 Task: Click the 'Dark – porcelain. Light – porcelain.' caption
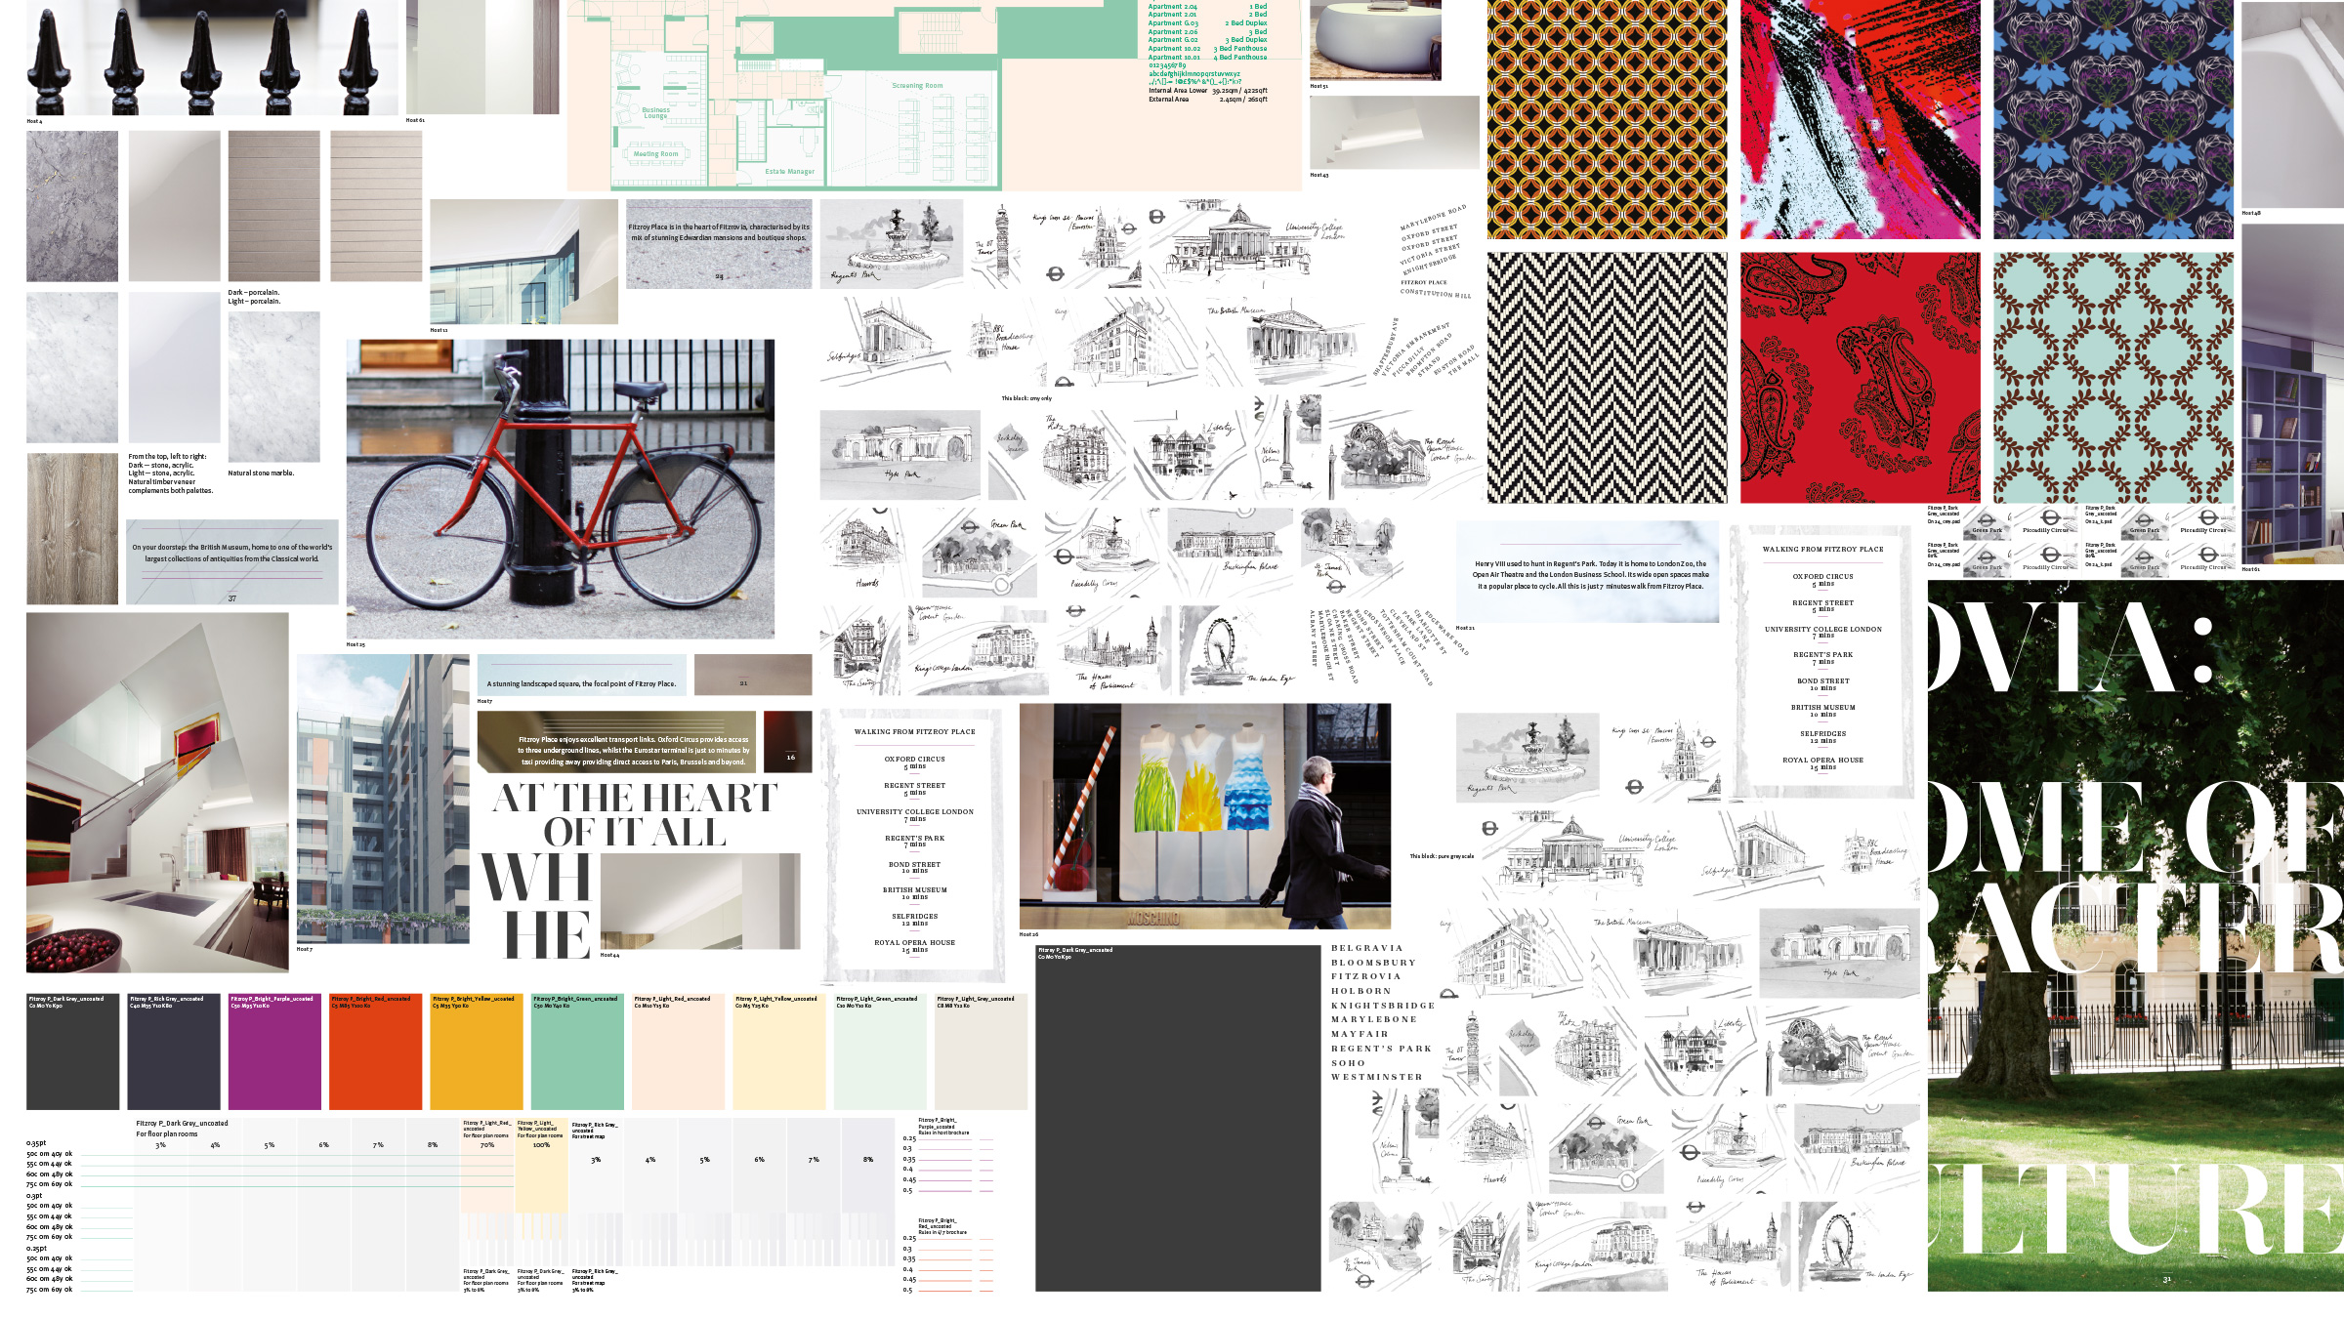[254, 297]
